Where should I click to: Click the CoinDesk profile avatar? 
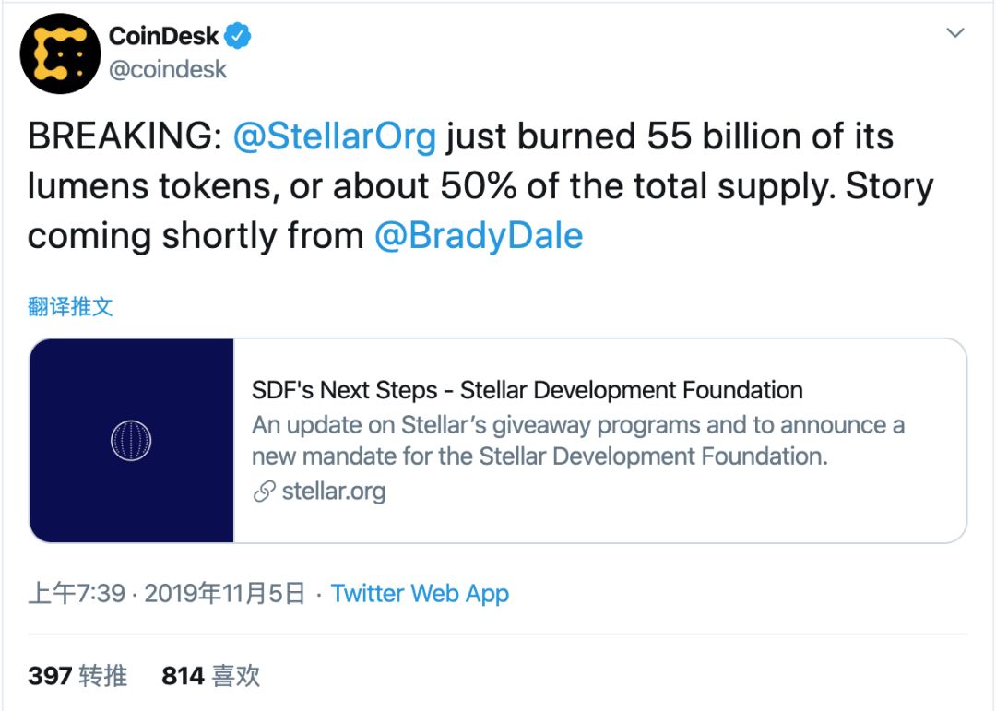pyautogui.click(x=60, y=53)
